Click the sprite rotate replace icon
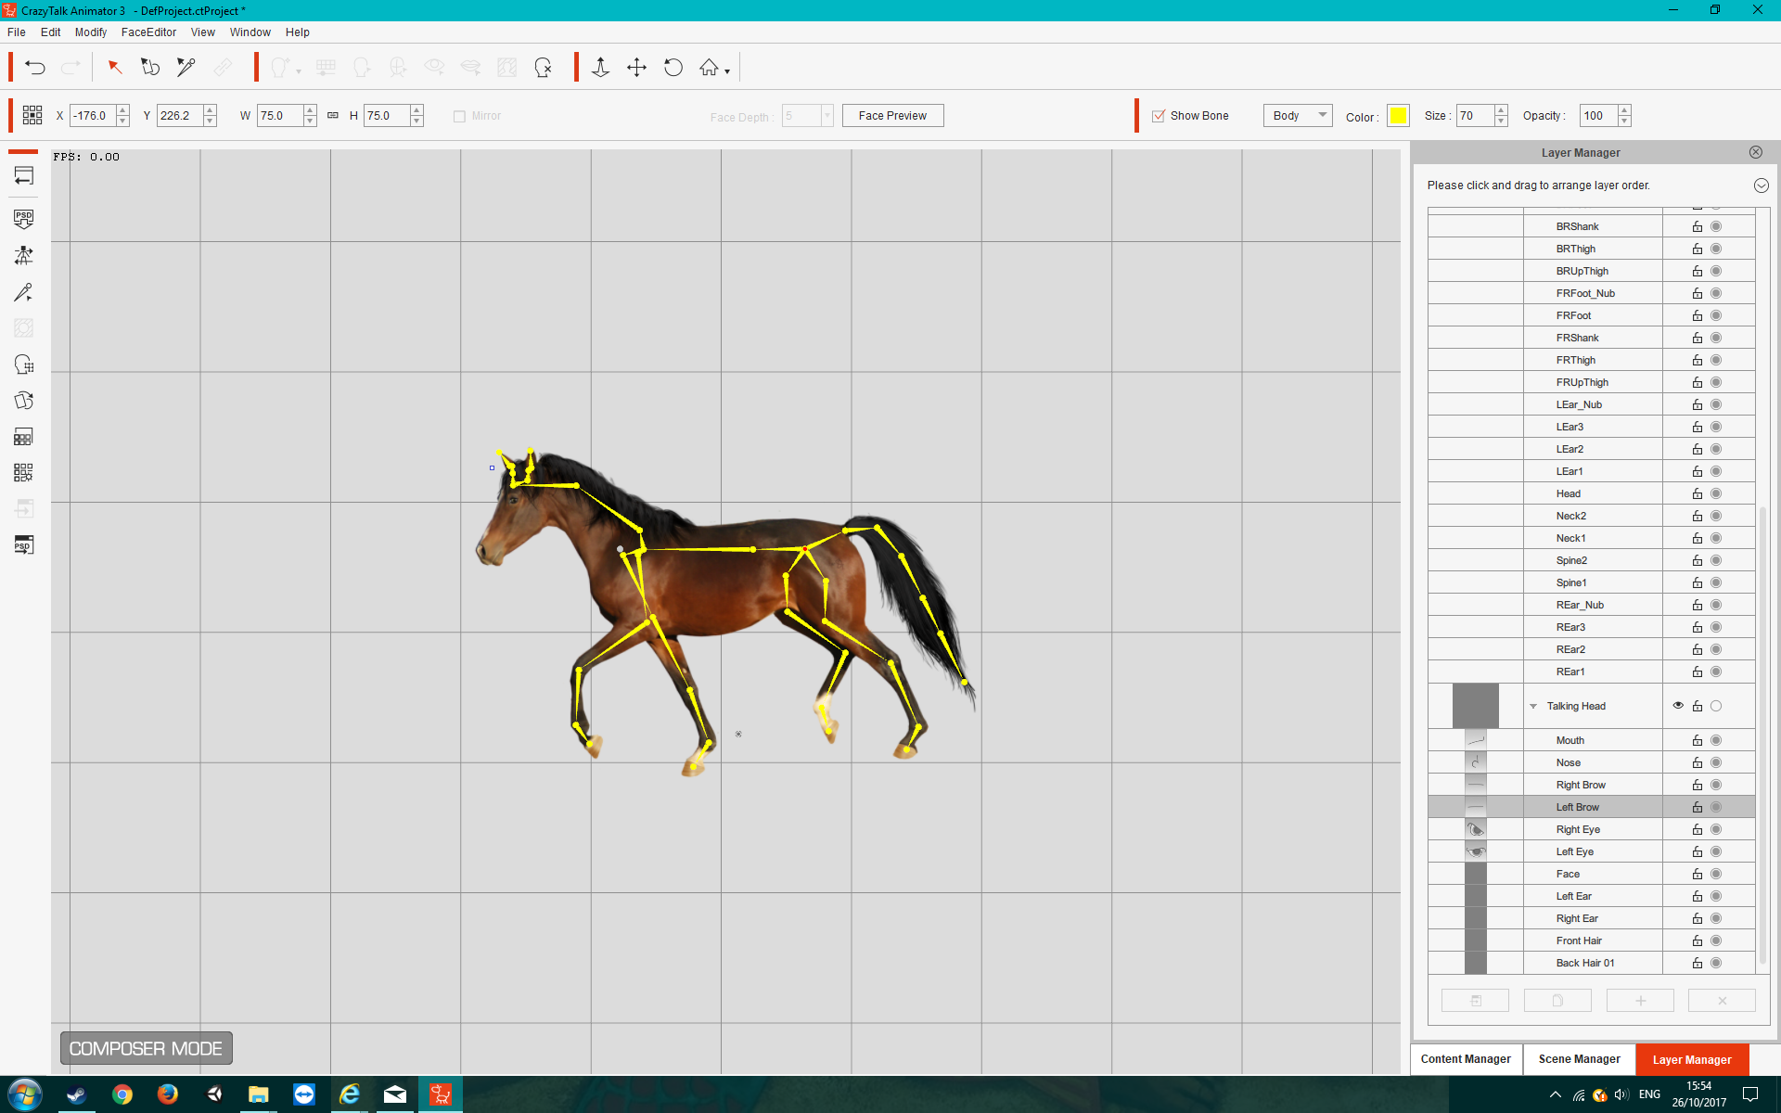Viewport: 1781px width, 1113px height. pos(24,401)
